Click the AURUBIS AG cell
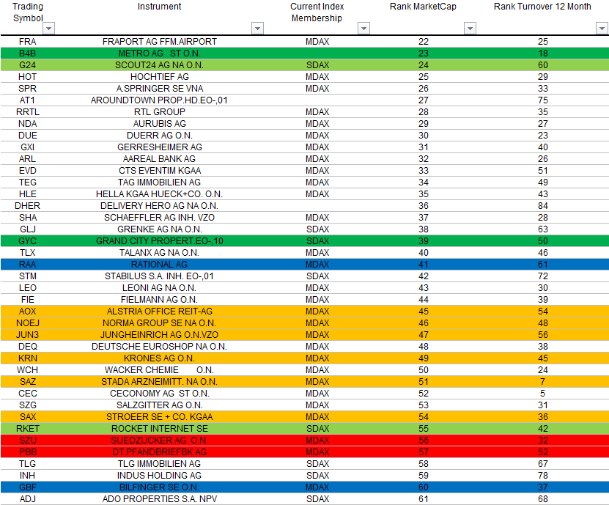 pos(160,124)
